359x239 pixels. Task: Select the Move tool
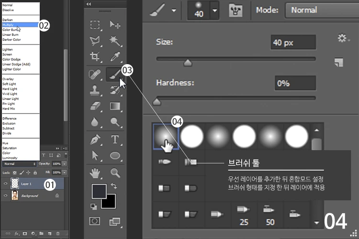pyautogui.click(x=115, y=25)
